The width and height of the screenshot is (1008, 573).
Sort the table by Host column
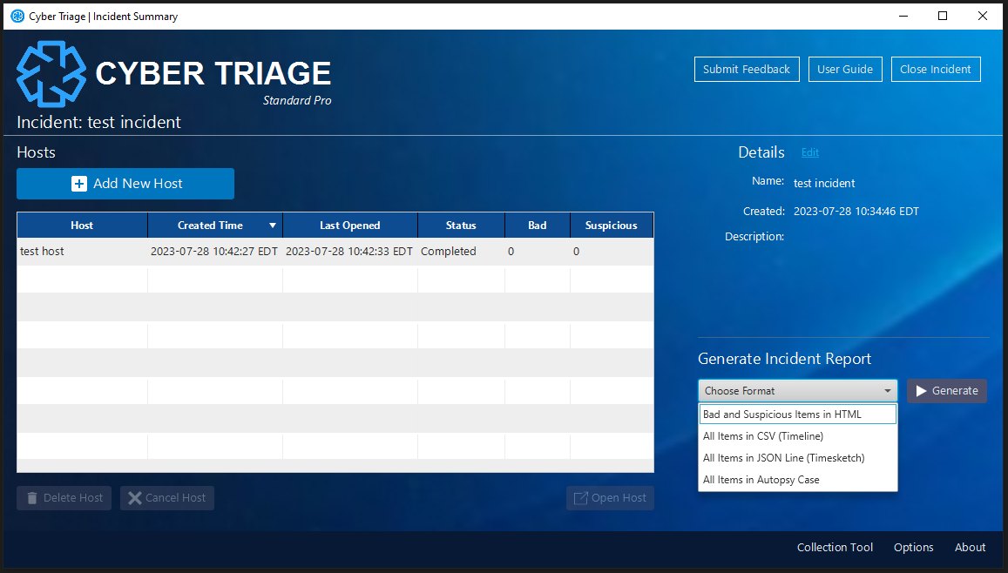pos(82,226)
